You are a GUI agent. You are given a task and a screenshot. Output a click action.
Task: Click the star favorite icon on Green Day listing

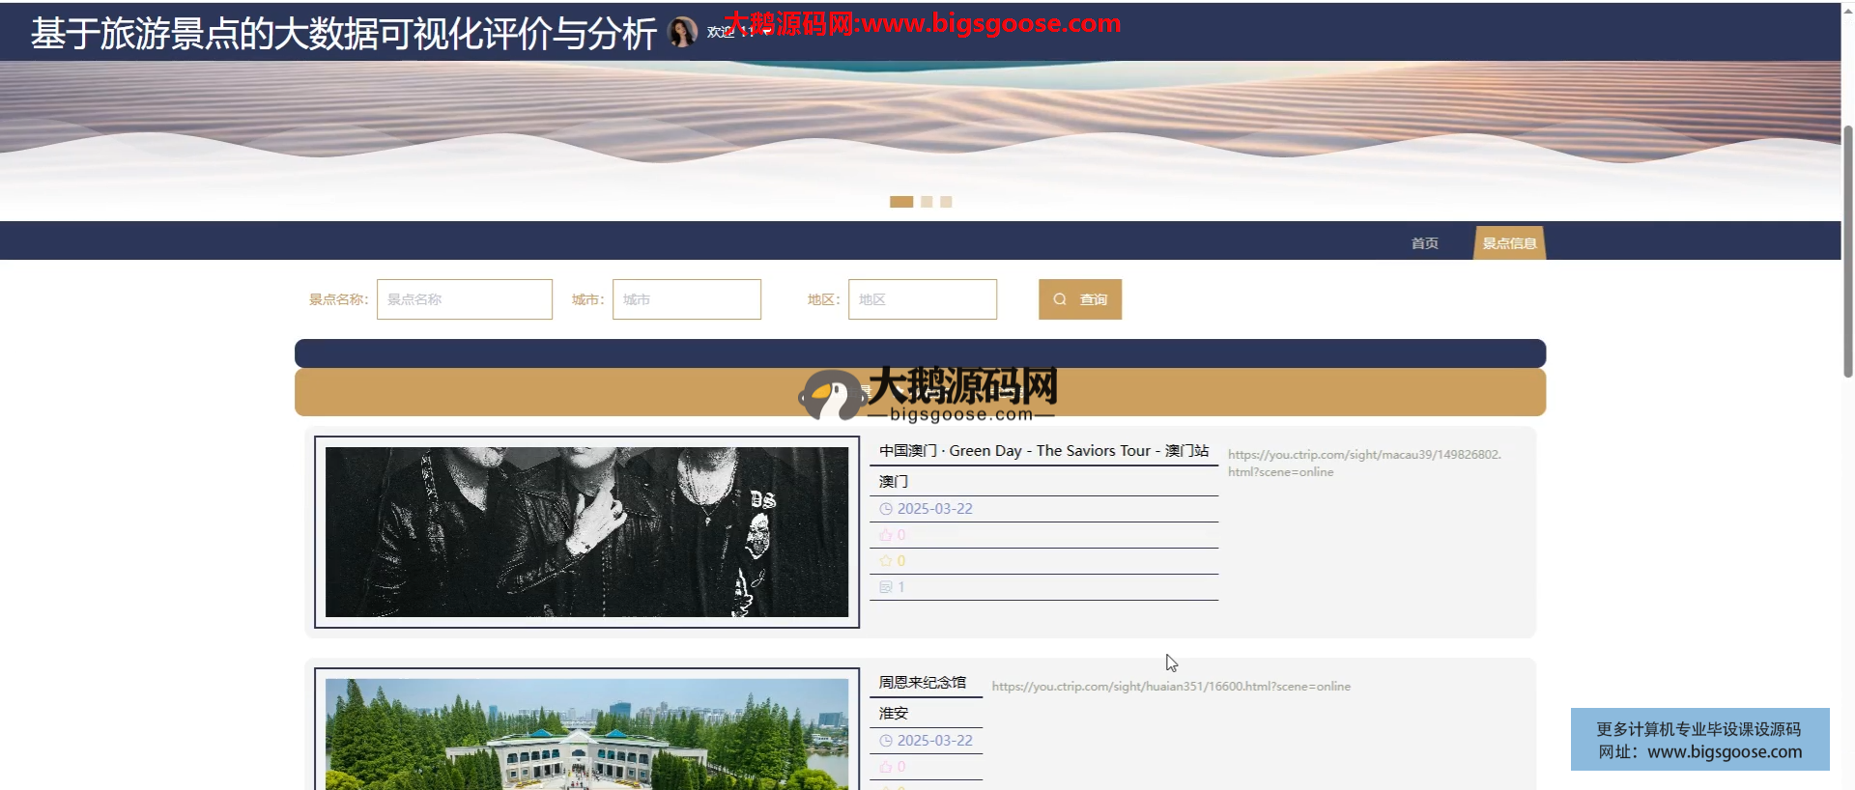click(885, 561)
